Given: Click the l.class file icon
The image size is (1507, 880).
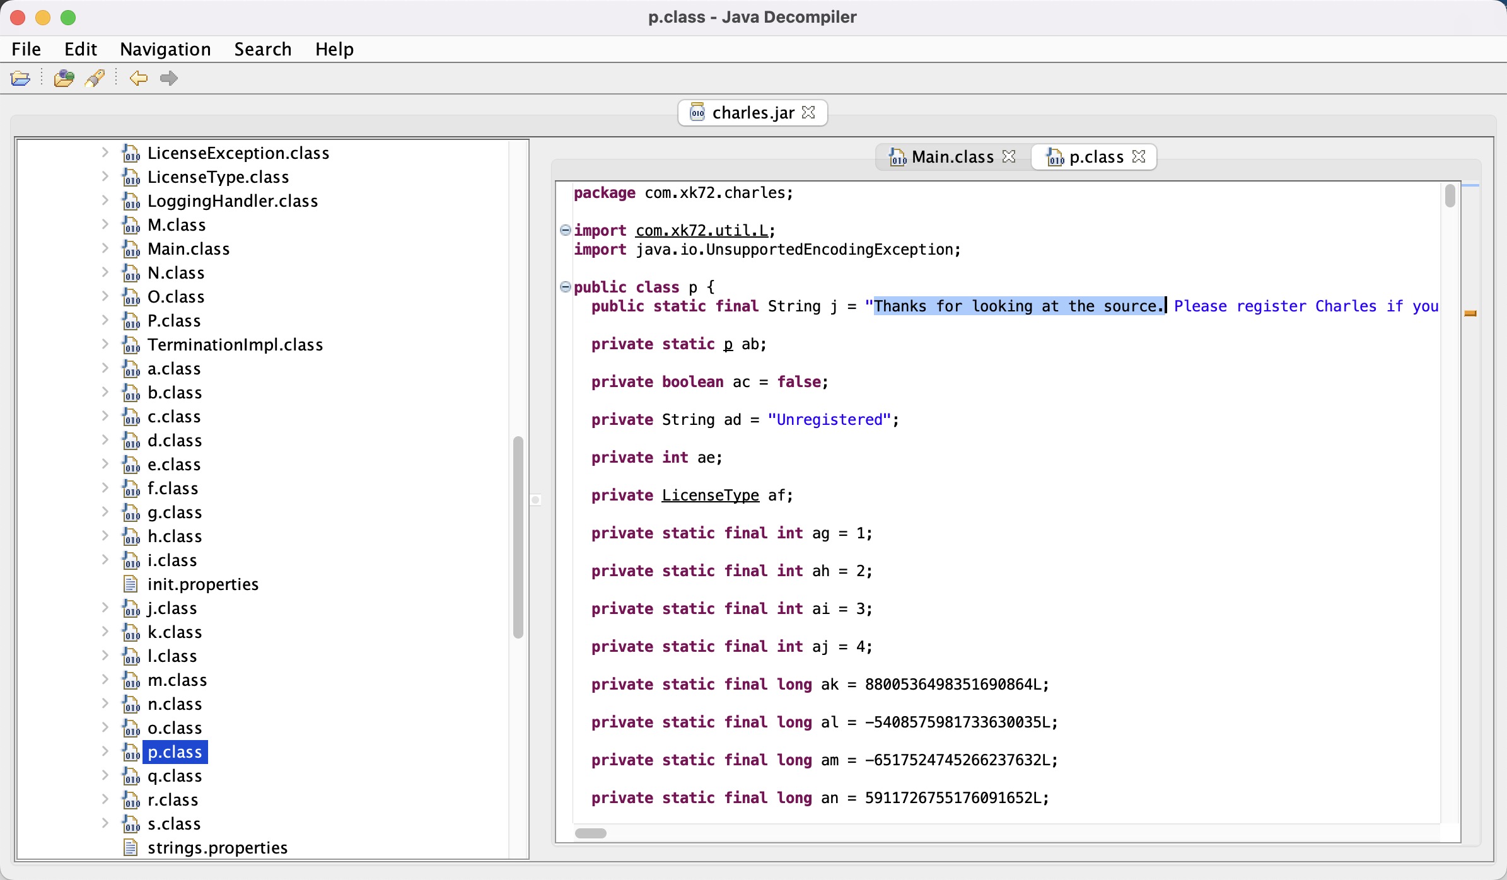Looking at the screenshot, I should coord(131,656).
